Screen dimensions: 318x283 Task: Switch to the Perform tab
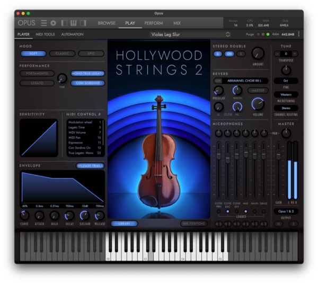(154, 23)
